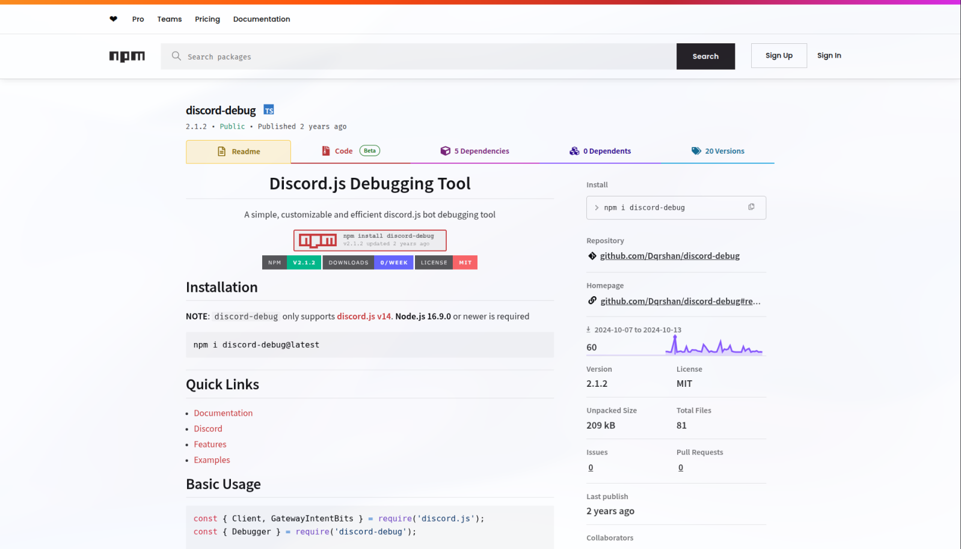Open the Readme tab
Screen dimensions: 961x549
click(238, 151)
